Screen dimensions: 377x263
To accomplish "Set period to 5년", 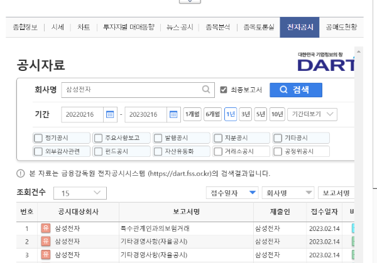I will coord(261,114).
